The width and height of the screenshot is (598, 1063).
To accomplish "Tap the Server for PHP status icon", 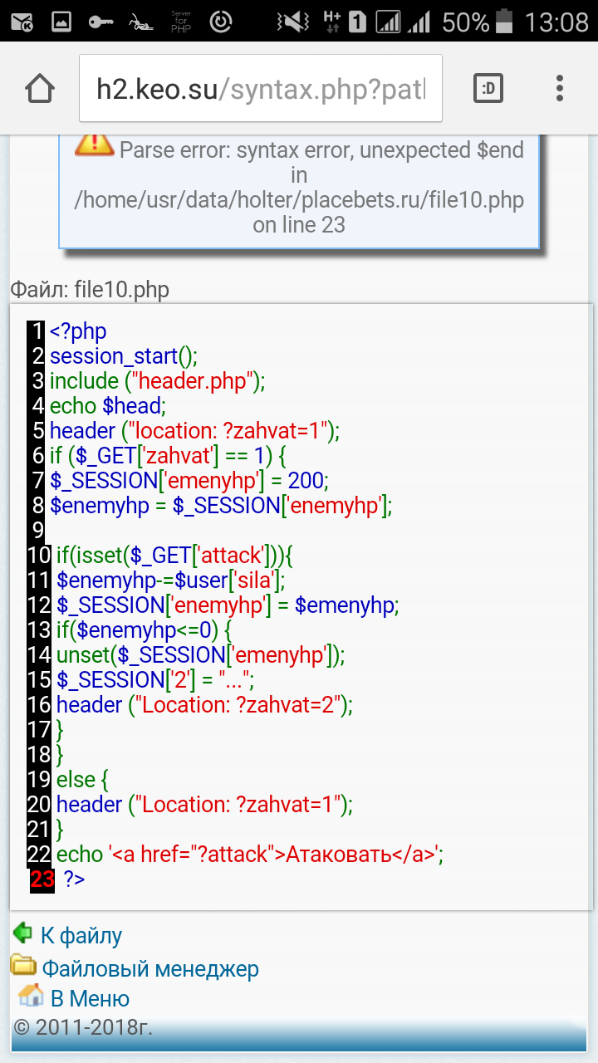I will click(181, 22).
